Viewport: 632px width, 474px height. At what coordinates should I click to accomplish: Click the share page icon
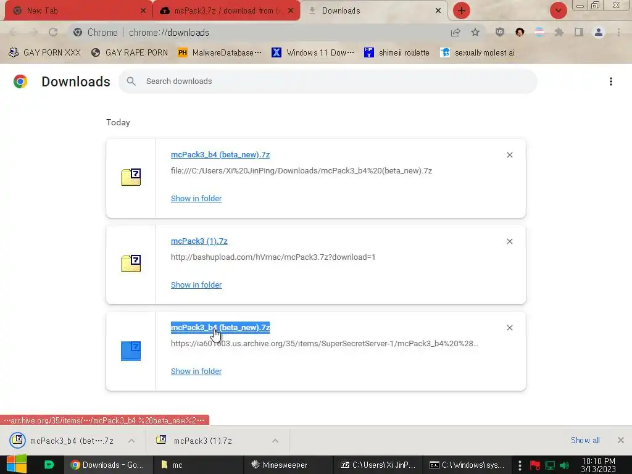(455, 32)
